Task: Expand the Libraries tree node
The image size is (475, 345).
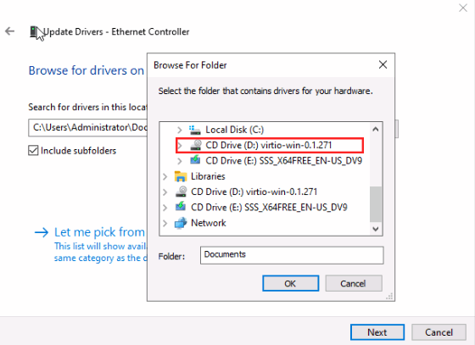Action: [165, 176]
